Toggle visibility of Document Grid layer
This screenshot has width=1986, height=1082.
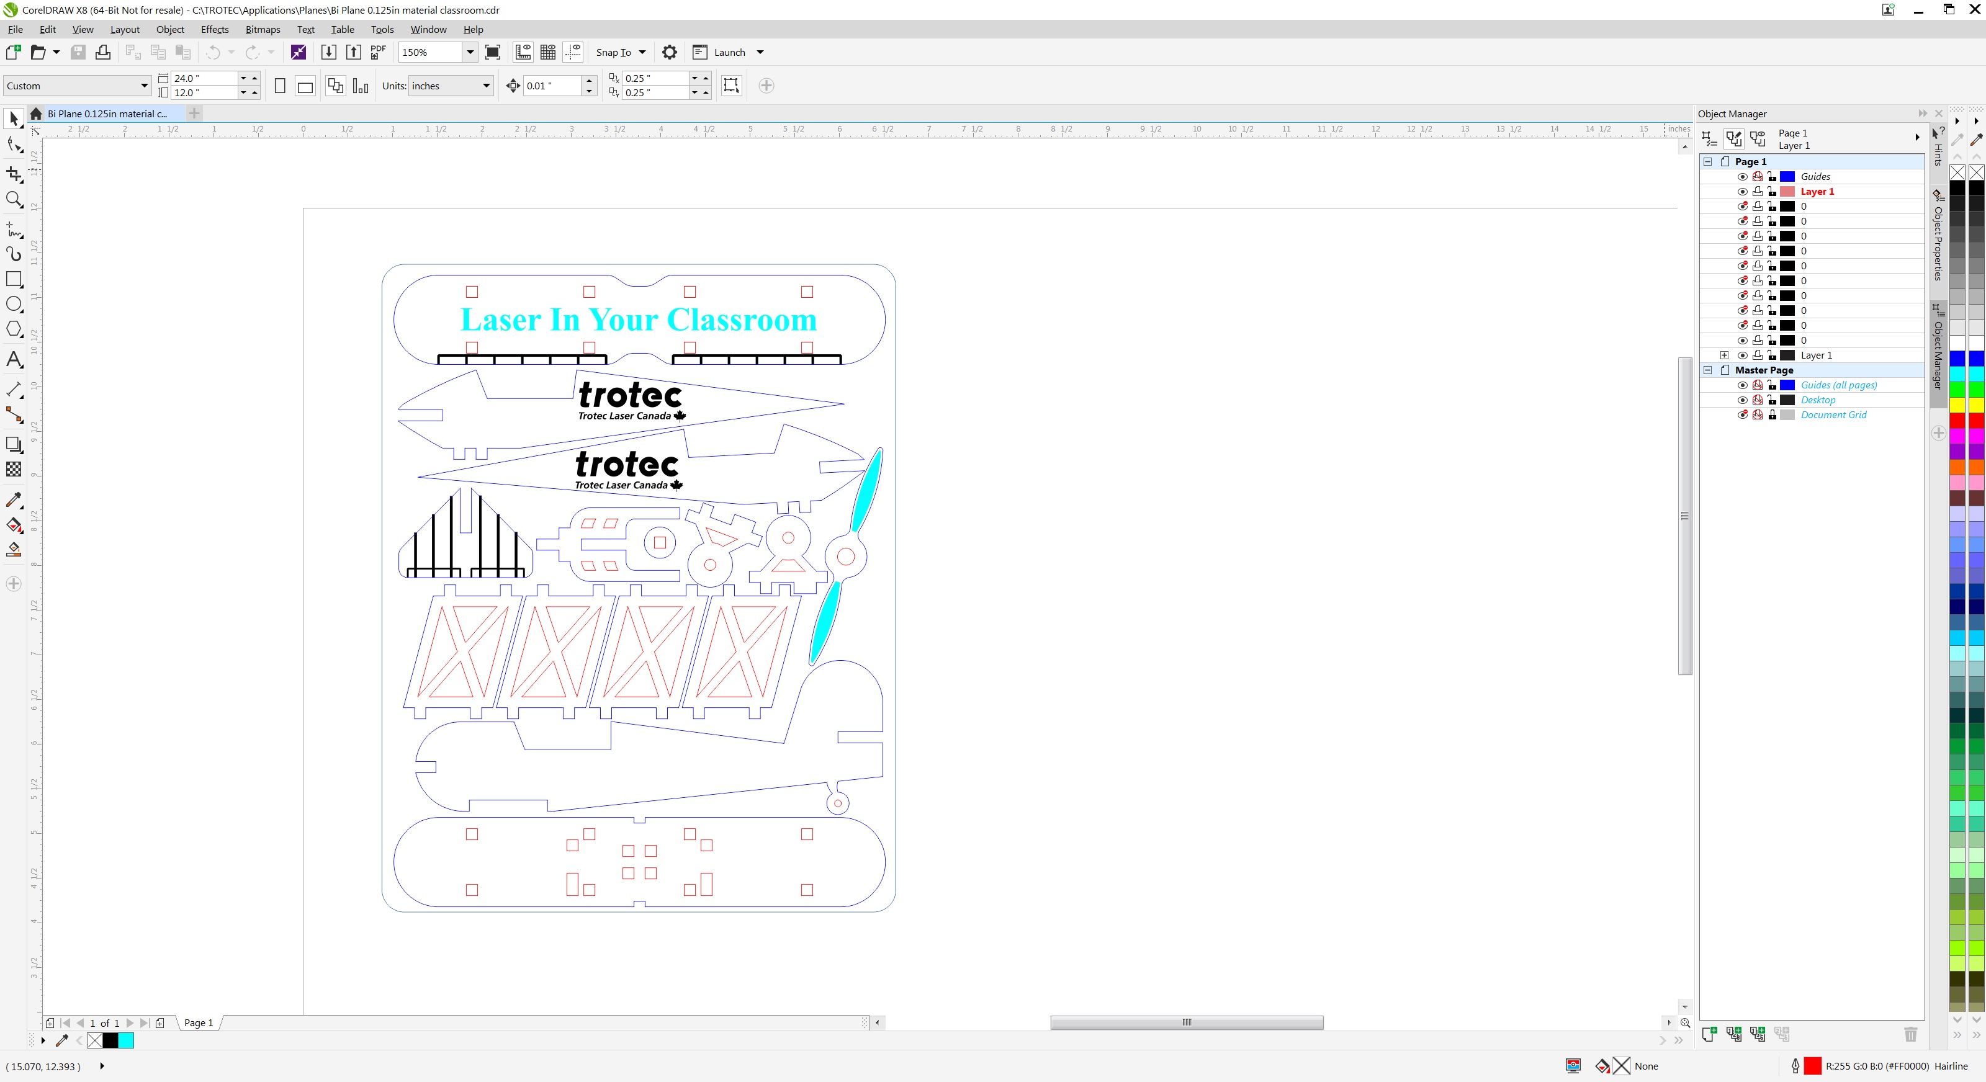click(1742, 414)
